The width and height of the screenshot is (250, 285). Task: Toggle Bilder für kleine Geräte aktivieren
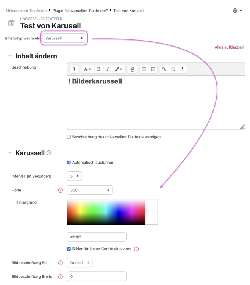click(69, 249)
